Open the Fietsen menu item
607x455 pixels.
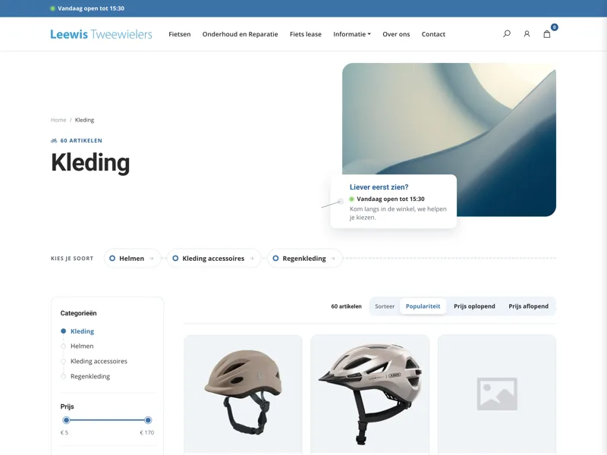[180, 34]
